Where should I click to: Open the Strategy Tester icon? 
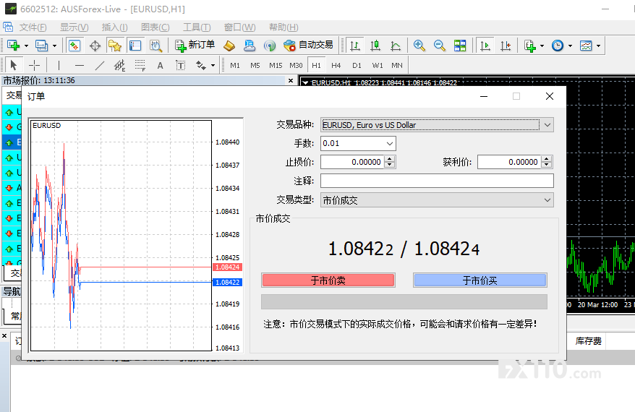[155, 46]
